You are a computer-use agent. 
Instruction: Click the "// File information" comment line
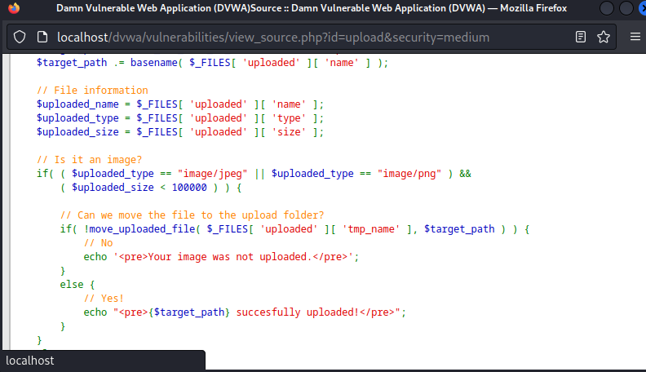tap(92, 91)
